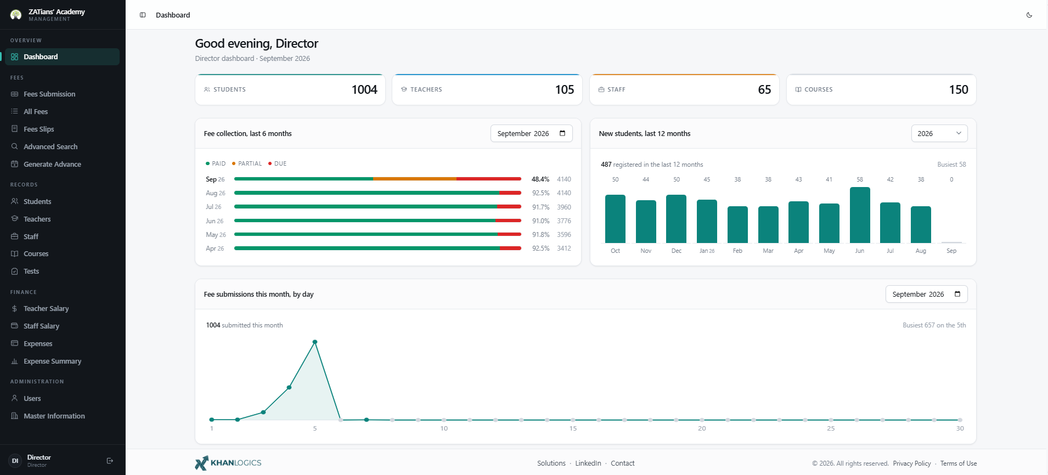Click the day 5 peak point on chart
Image resolution: width=1048 pixels, height=475 pixels.
[315, 342]
